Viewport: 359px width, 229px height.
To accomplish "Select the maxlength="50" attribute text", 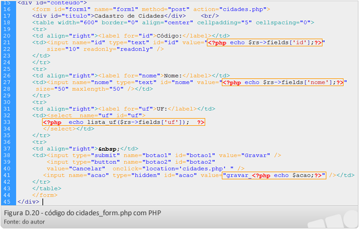I will click(x=98, y=89).
